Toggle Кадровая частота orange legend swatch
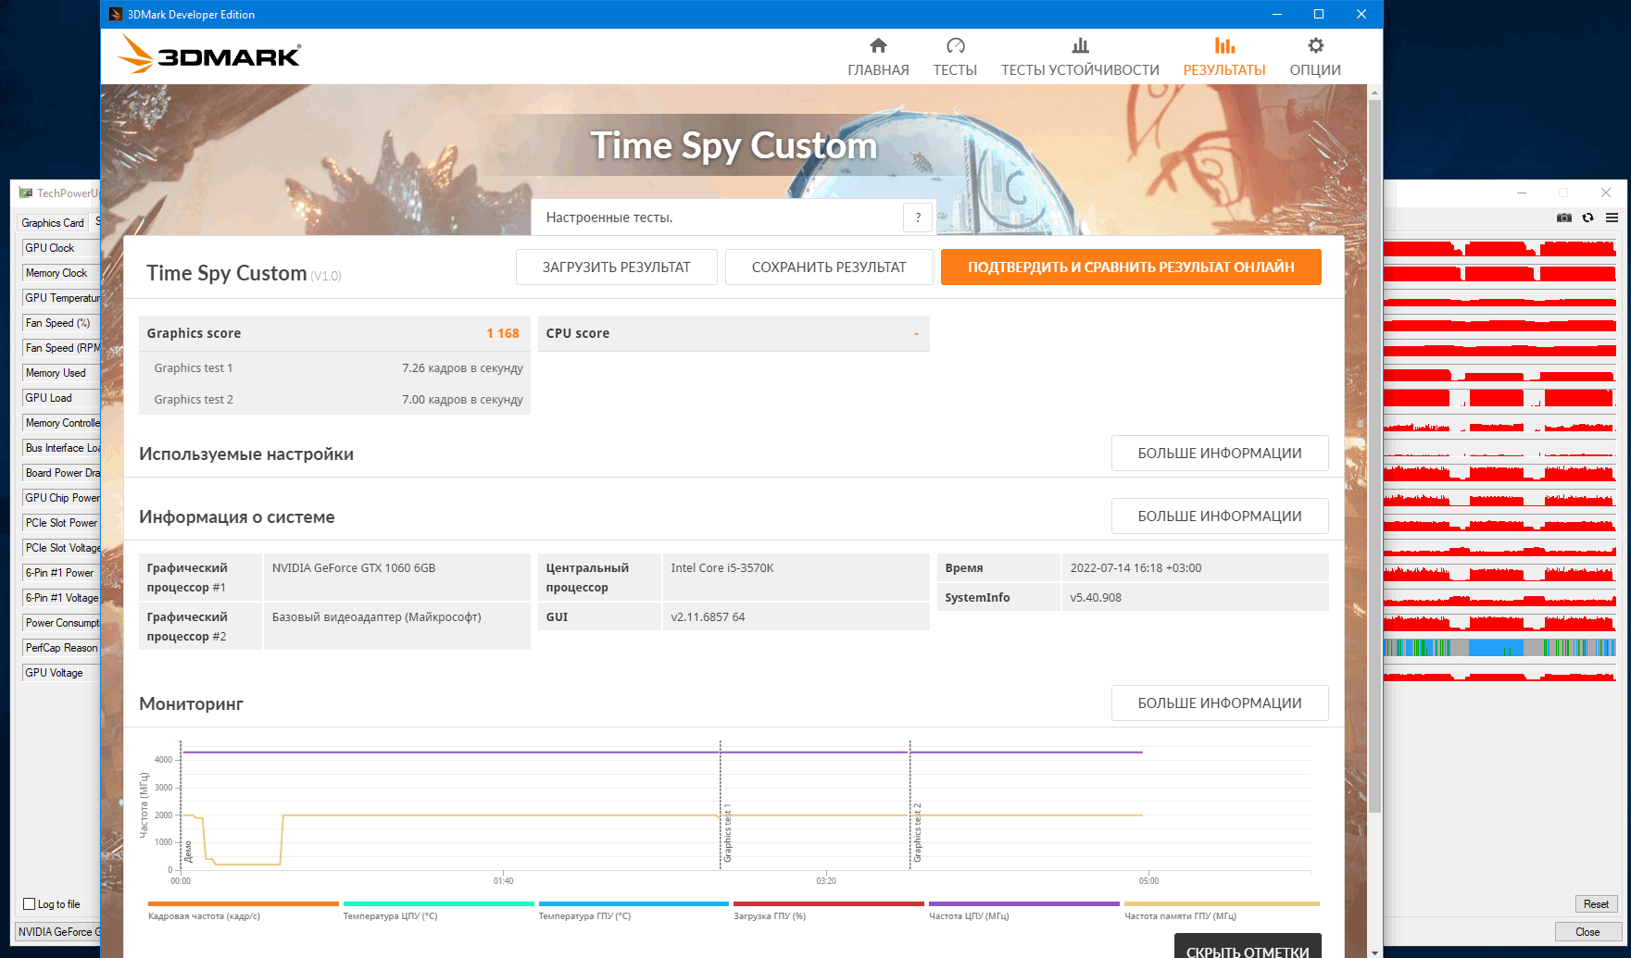Screen dimensions: 1631x958 [x=244, y=904]
